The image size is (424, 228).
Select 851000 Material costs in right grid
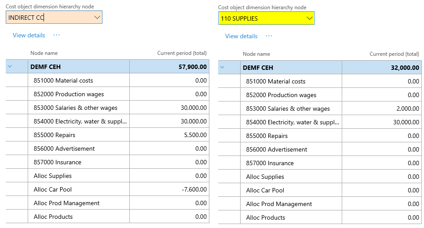point(275,81)
